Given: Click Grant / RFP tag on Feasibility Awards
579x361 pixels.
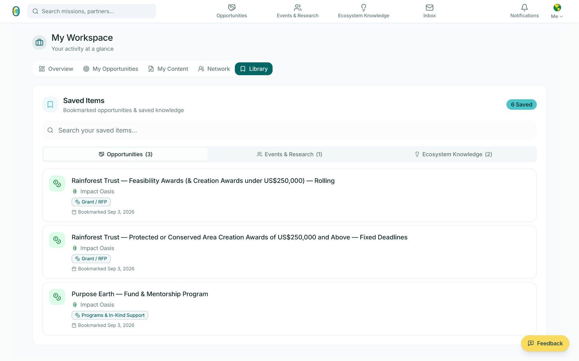Looking at the screenshot, I should (x=91, y=202).
